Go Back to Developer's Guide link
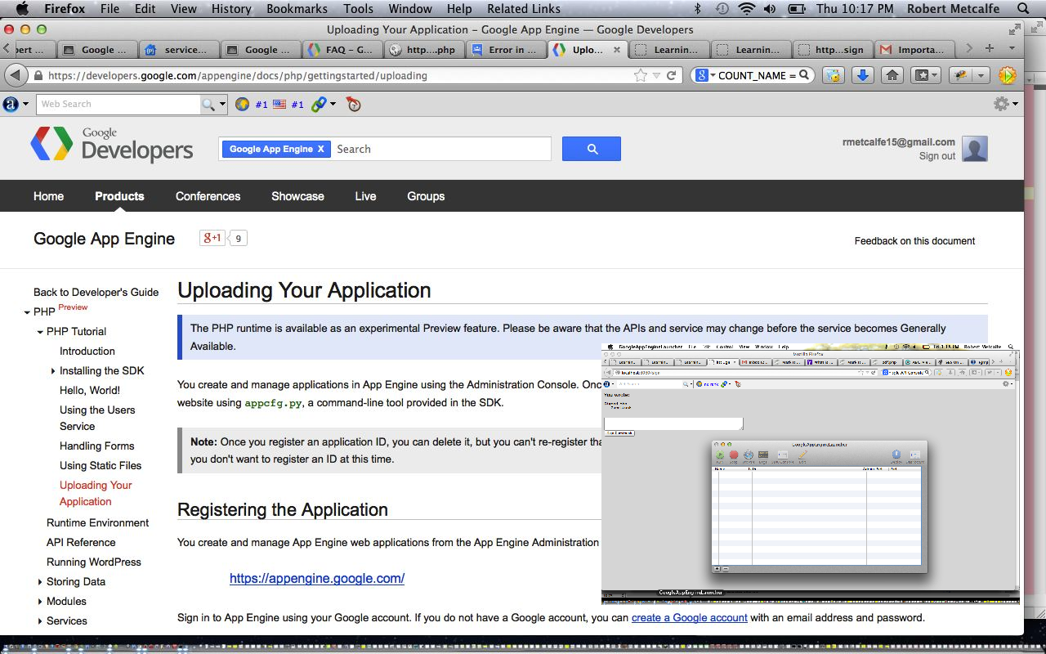Image resolution: width=1046 pixels, height=654 pixels. (96, 292)
